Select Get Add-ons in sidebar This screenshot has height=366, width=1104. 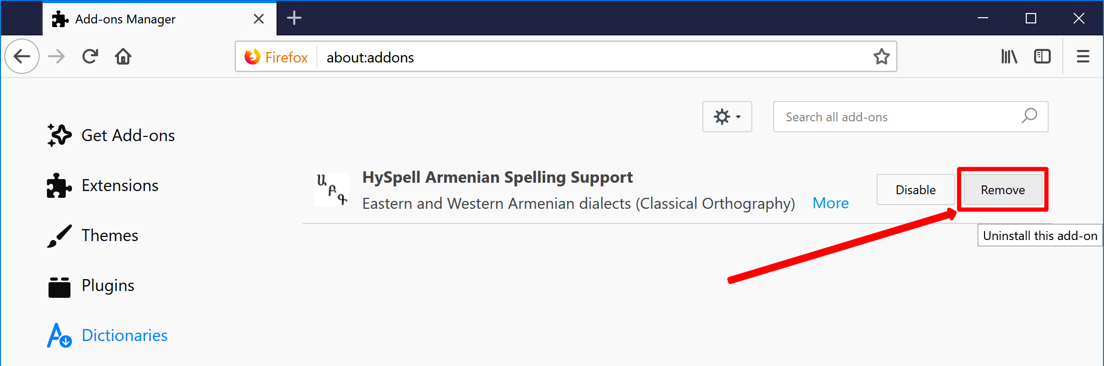(x=111, y=135)
